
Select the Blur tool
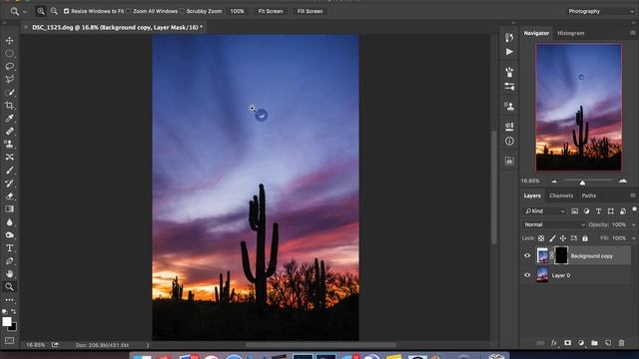point(9,222)
